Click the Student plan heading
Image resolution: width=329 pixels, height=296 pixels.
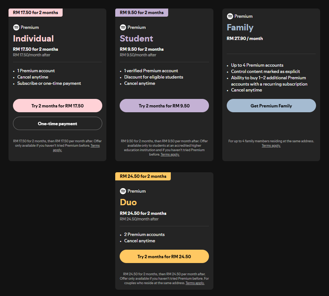pos(136,39)
